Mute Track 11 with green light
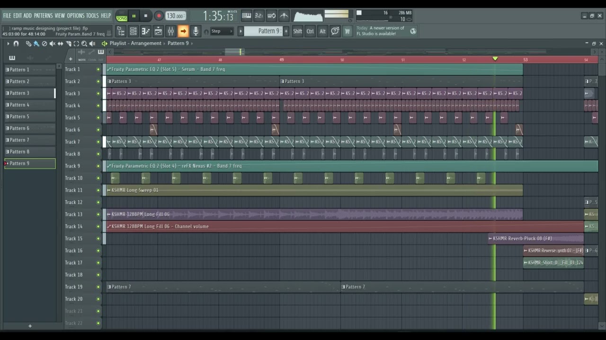606x340 pixels. [98, 190]
